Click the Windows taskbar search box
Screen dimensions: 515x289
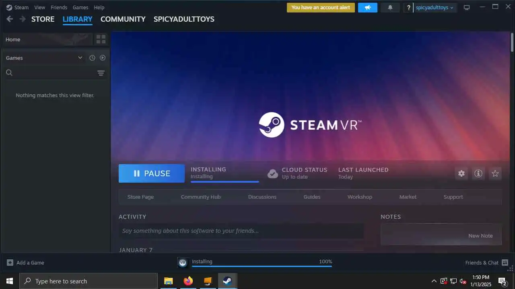(x=89, y=281)
